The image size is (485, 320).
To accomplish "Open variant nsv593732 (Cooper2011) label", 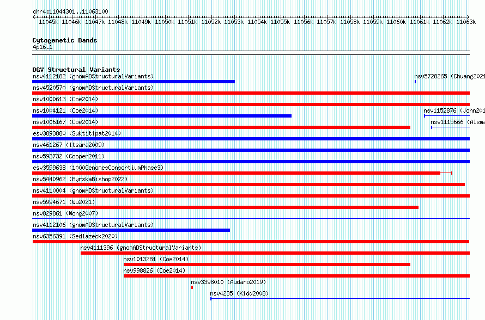I will click(x=69, y=156).
